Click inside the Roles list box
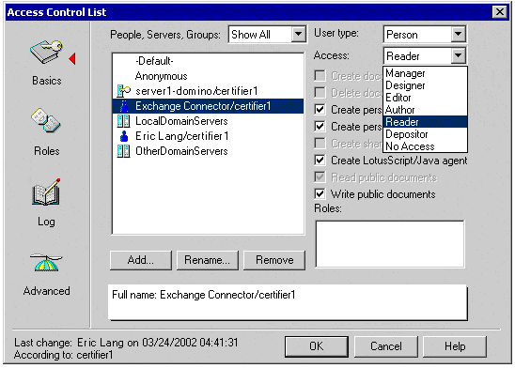The width and height of the screenshot is (515, 368). pos(390,244)
